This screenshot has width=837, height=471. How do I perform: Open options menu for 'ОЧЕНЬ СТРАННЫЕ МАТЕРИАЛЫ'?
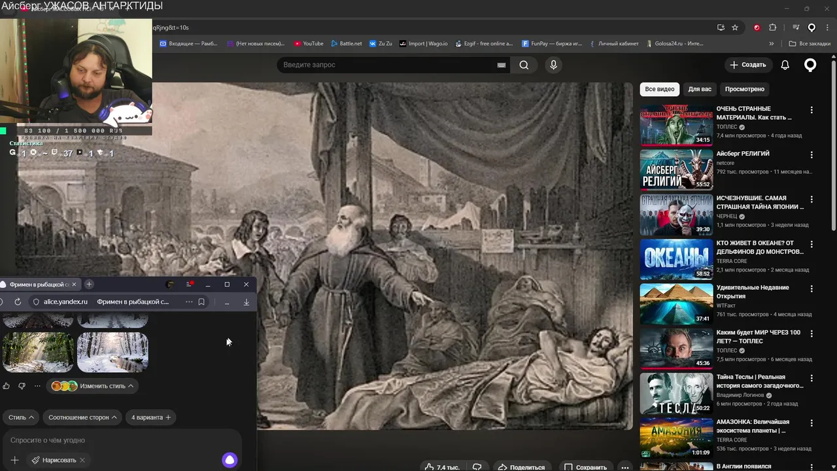pyautogui.click(x=811, y=111)
